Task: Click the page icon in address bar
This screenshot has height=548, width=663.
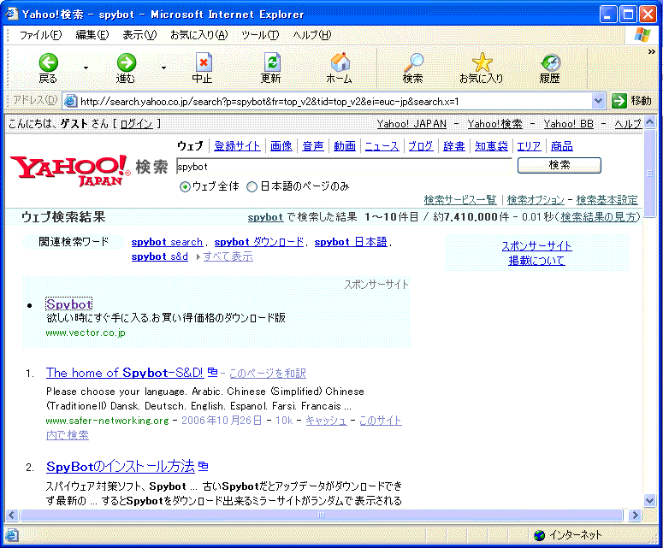Action: click(x=70, y=101)
